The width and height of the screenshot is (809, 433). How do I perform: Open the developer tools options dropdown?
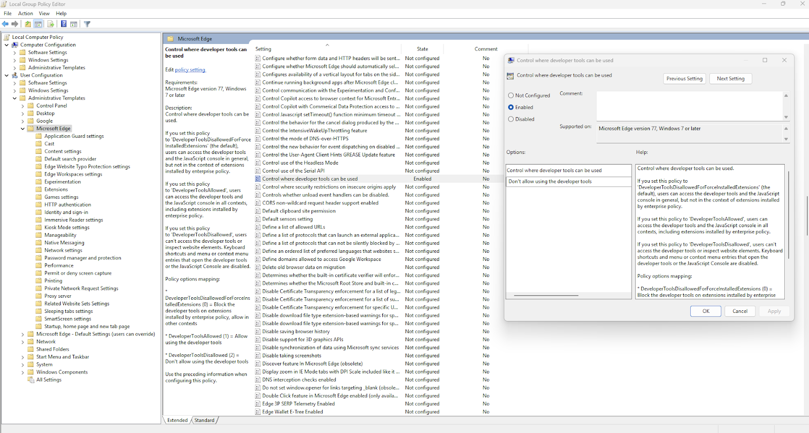tap(569, 181)
